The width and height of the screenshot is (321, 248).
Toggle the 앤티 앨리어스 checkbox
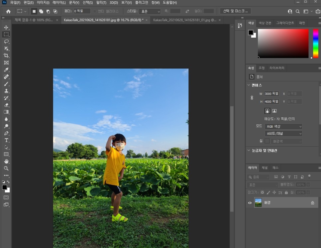pos(95,11)
